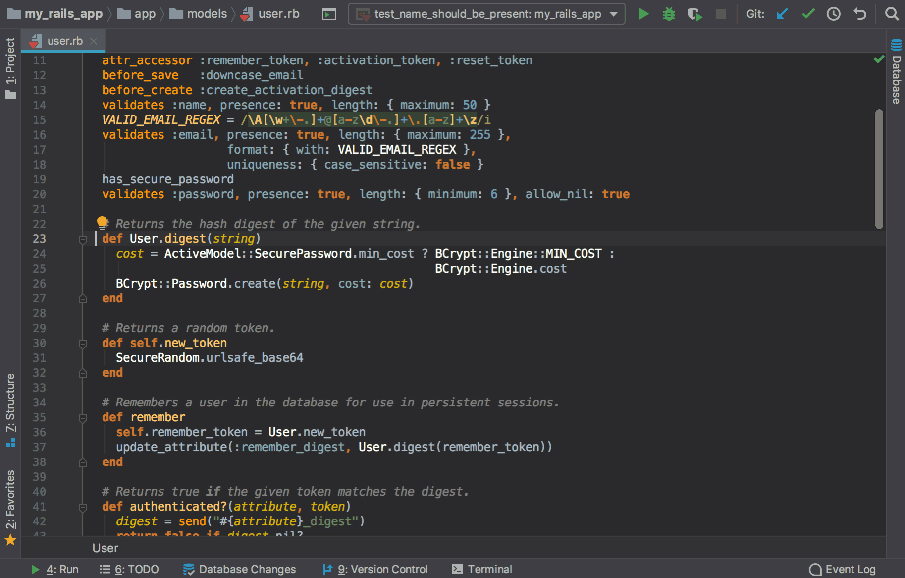This screenshot has height=578, width=905.
Task: Click fold end marker at line 27
Action: [x=83, y=299]
